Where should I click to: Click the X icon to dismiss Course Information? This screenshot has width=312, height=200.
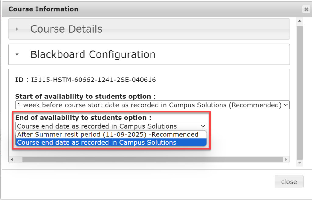click(306, 9)
